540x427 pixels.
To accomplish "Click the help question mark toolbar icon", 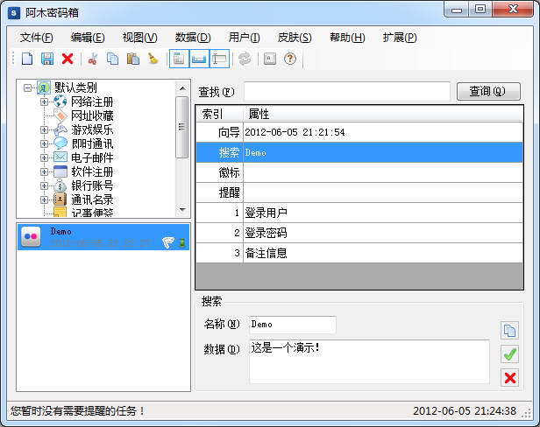I will (x=290, y=59).
